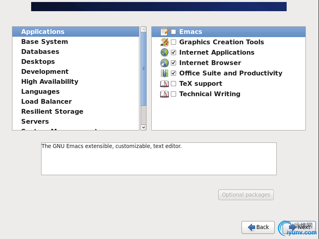Go back with the Back button
The height and width of the screenshot is (239, 319).
pos(258,227)
